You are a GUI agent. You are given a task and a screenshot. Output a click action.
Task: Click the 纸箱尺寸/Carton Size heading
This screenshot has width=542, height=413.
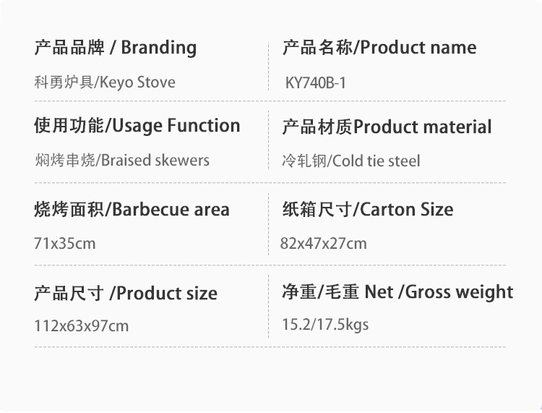367,210
